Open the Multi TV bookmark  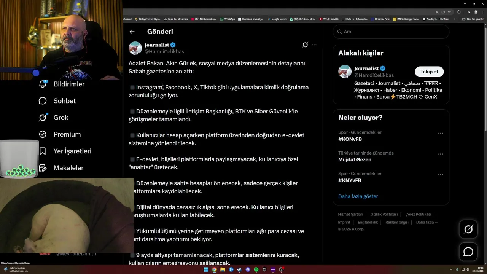click(354, 19)
